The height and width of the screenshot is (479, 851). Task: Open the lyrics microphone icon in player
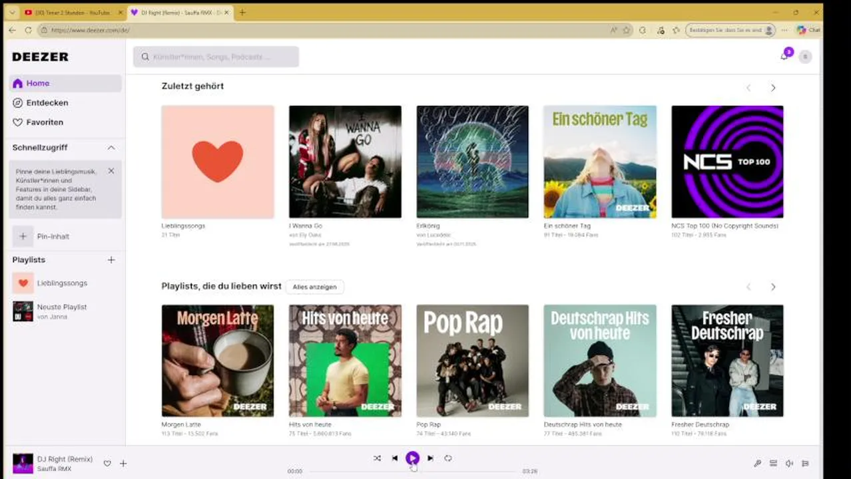(757, 464)
